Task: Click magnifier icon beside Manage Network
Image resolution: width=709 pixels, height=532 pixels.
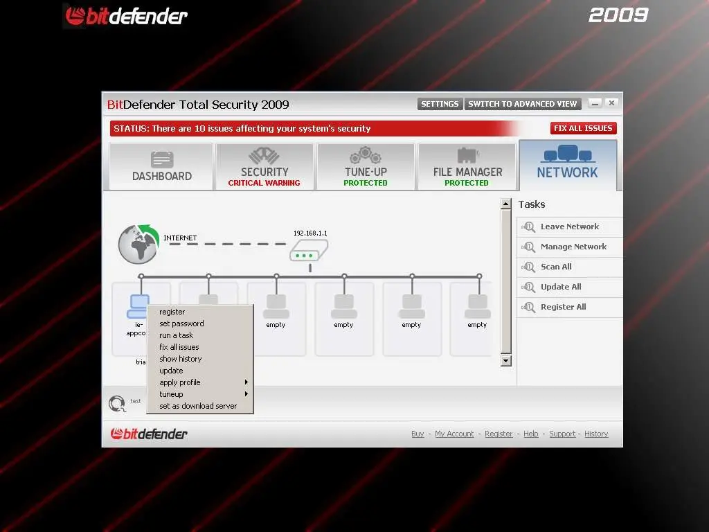Action: point(528,247)
